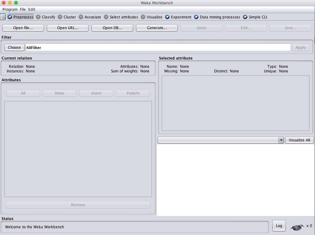Click the None attributes button

tap(60, 93)
